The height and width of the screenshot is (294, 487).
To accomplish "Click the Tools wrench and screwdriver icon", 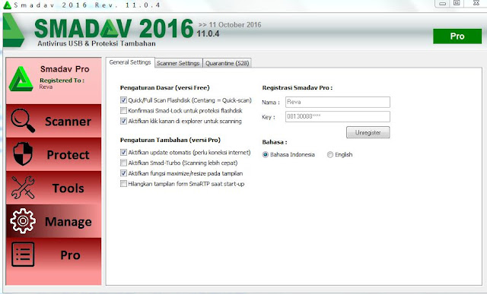I will pyautogui.click(x=23, y=188).
